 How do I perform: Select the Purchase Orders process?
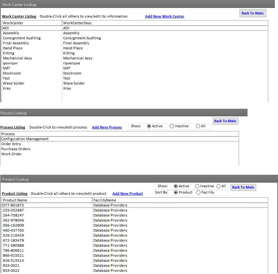pyautogui.click(x=119, y=149)
